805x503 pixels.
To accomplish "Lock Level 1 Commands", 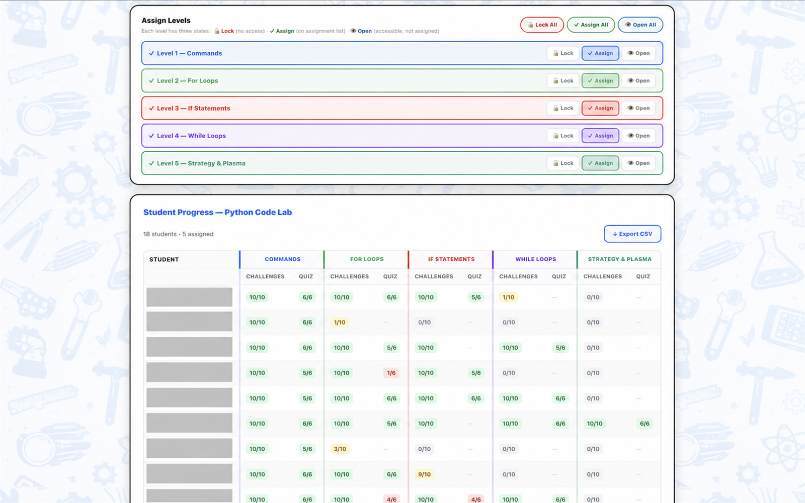I will click(563, 53).
